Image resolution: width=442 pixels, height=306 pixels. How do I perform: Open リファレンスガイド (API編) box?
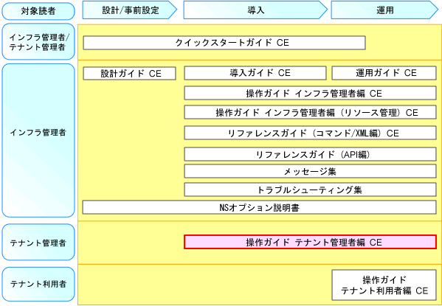(x=311, y=154)
